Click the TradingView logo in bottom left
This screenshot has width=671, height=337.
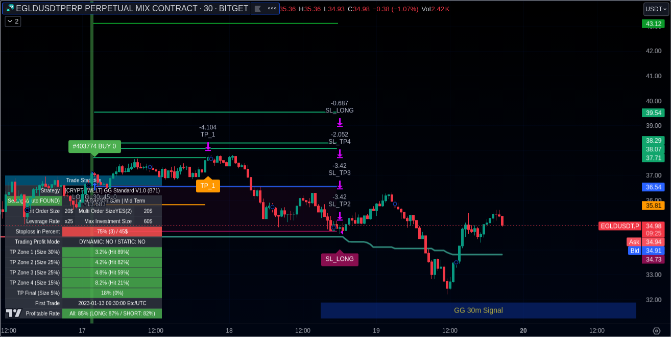click(14, 313)
